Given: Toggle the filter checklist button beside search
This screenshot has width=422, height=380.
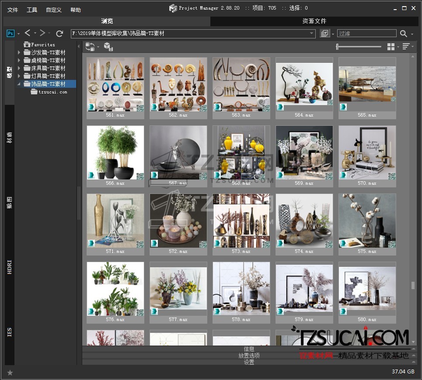Looking at the screenshot, I should (324, 34).
